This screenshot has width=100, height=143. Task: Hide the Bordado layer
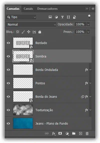click(8, 43)
